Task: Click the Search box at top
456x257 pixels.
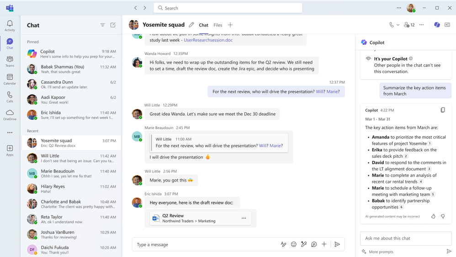Action: (x=228, y=8)
